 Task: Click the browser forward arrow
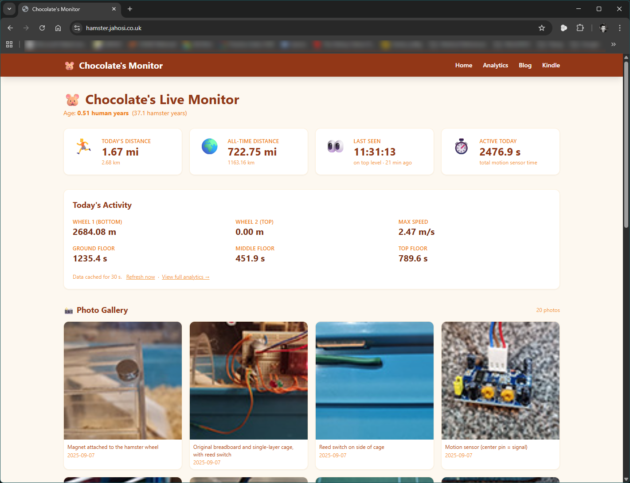click(x=26, y=28)
